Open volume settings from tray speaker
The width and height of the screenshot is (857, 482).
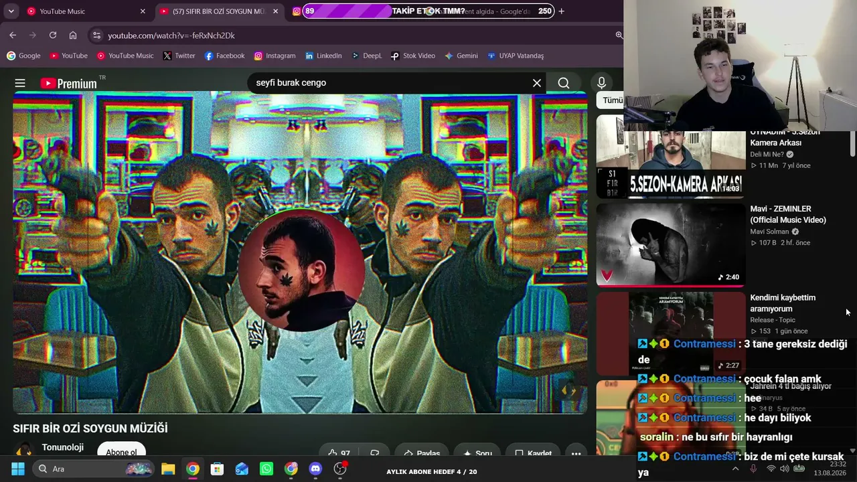[785, 469]
